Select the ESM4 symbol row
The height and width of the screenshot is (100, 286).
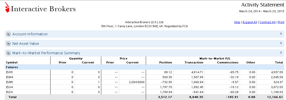point(144,77)
